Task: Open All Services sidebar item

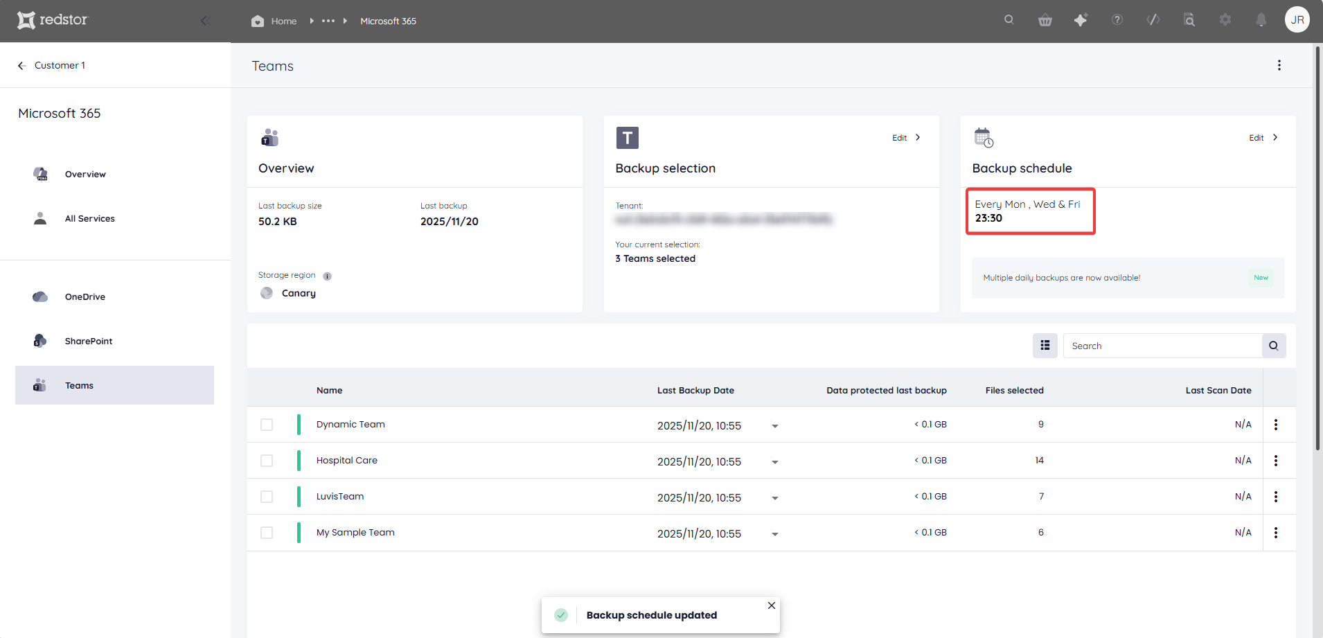Action: [114, 218]
